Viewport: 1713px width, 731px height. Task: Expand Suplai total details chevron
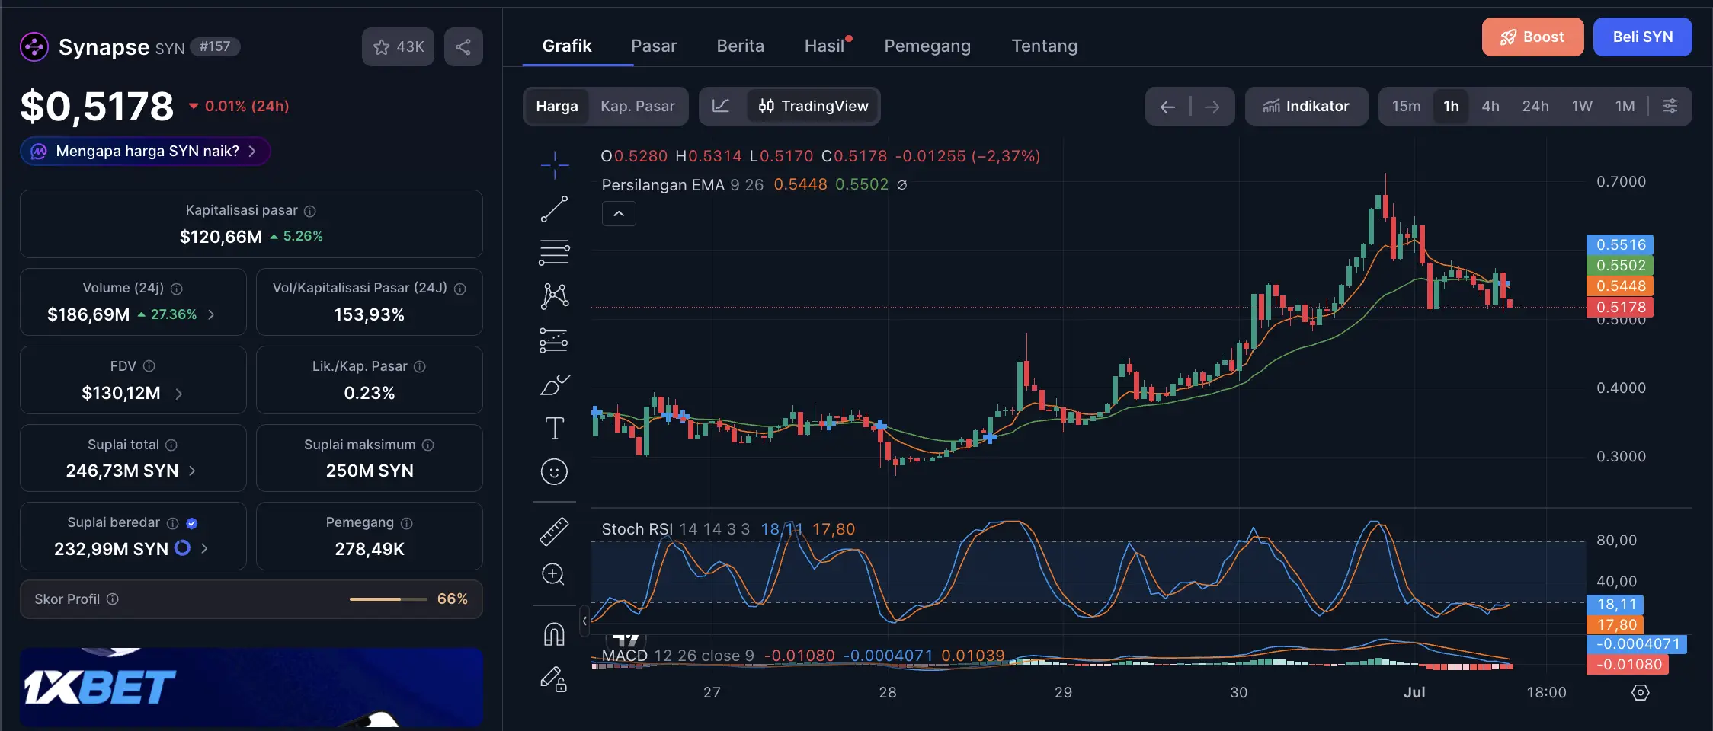tap(192, 471)
